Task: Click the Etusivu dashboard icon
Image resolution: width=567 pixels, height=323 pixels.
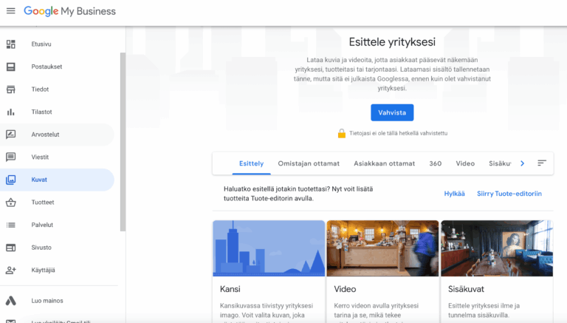Action: click(11, 44)
